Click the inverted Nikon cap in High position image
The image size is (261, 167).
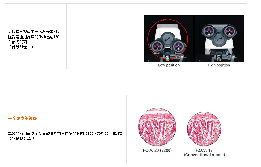click(219, 40)
